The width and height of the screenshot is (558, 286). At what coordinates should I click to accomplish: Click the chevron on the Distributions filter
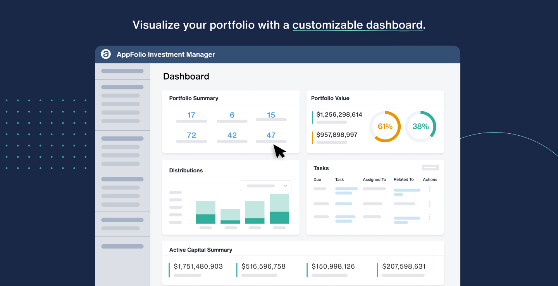click(286, 186)
